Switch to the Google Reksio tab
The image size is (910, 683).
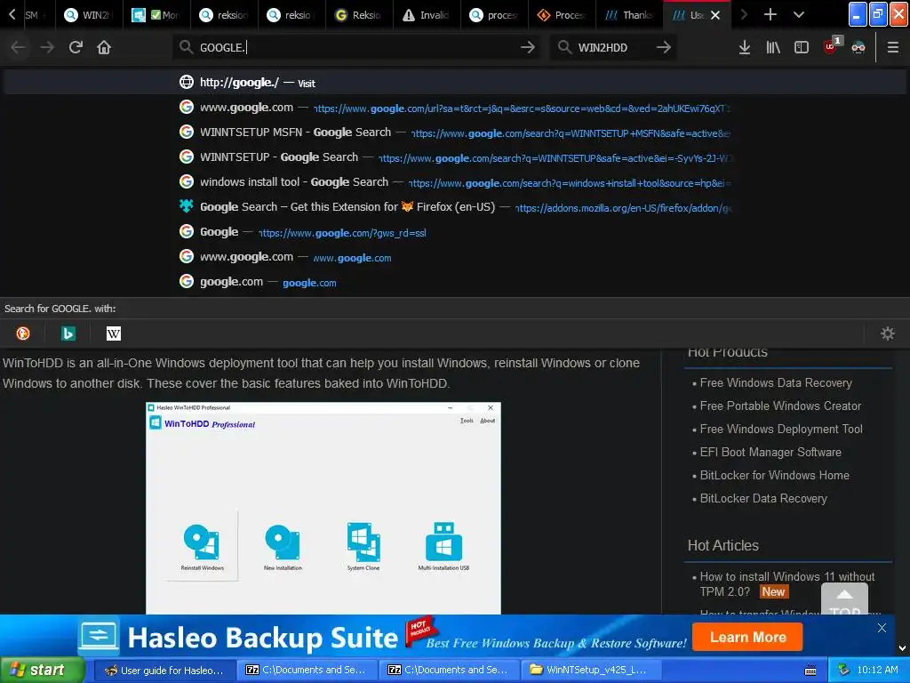(x=359, y=15)
